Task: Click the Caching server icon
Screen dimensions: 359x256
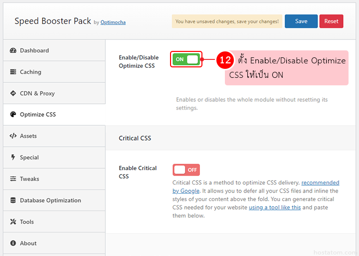Action: (x=13, y=72)
